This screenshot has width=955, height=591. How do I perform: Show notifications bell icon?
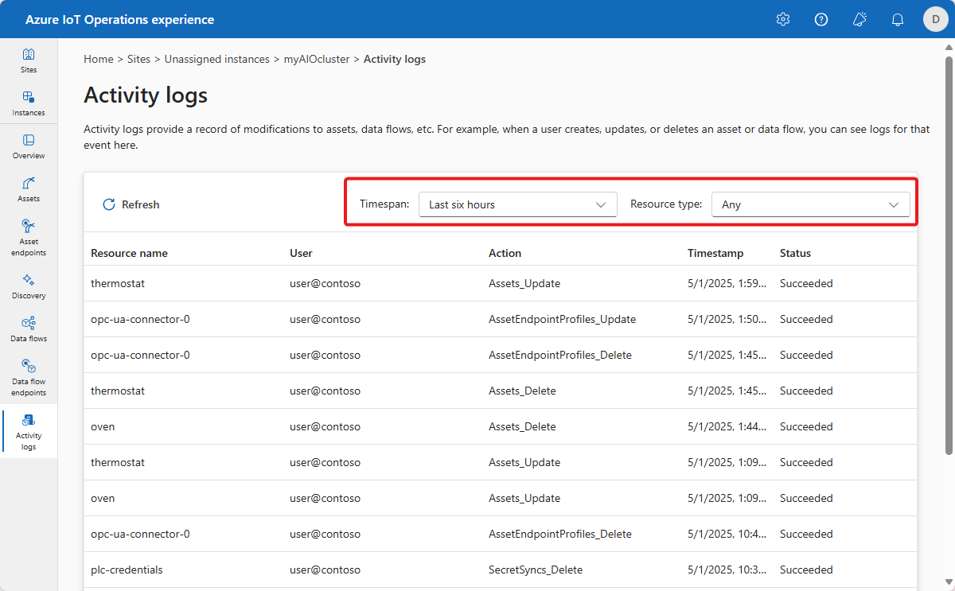(898, 19)
